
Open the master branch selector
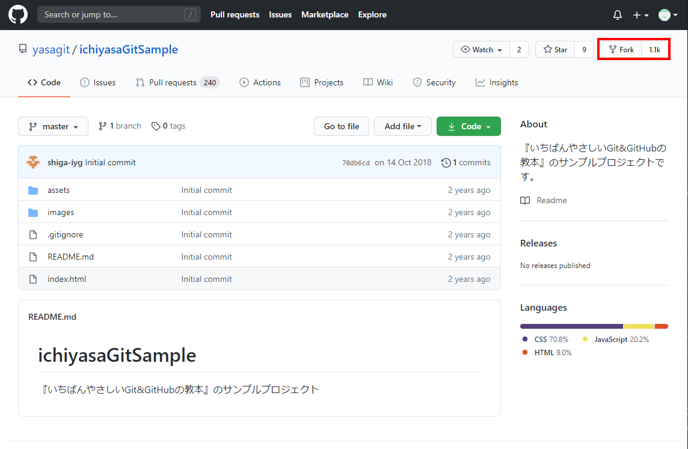pos(53,126)
